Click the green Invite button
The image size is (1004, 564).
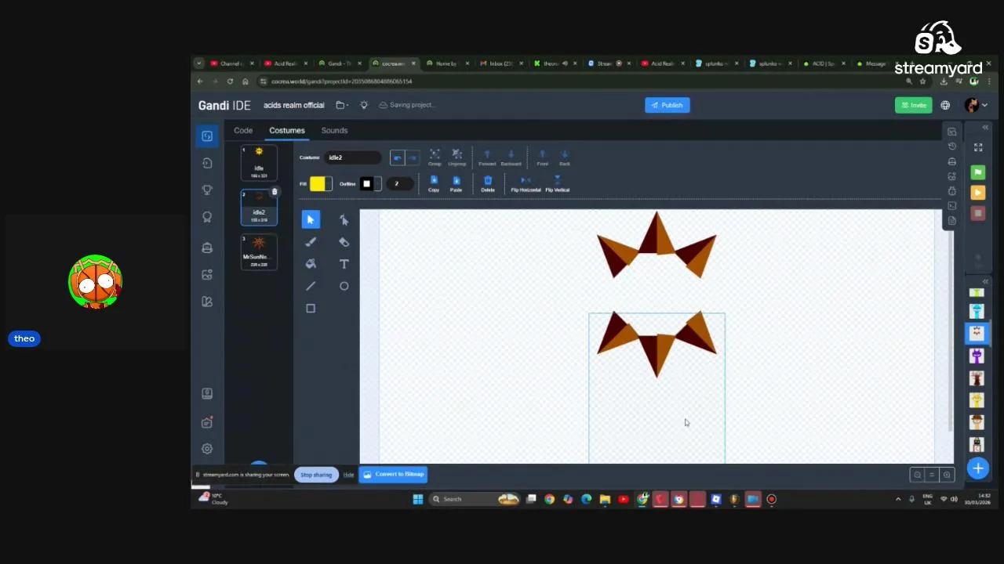[914, 105]
